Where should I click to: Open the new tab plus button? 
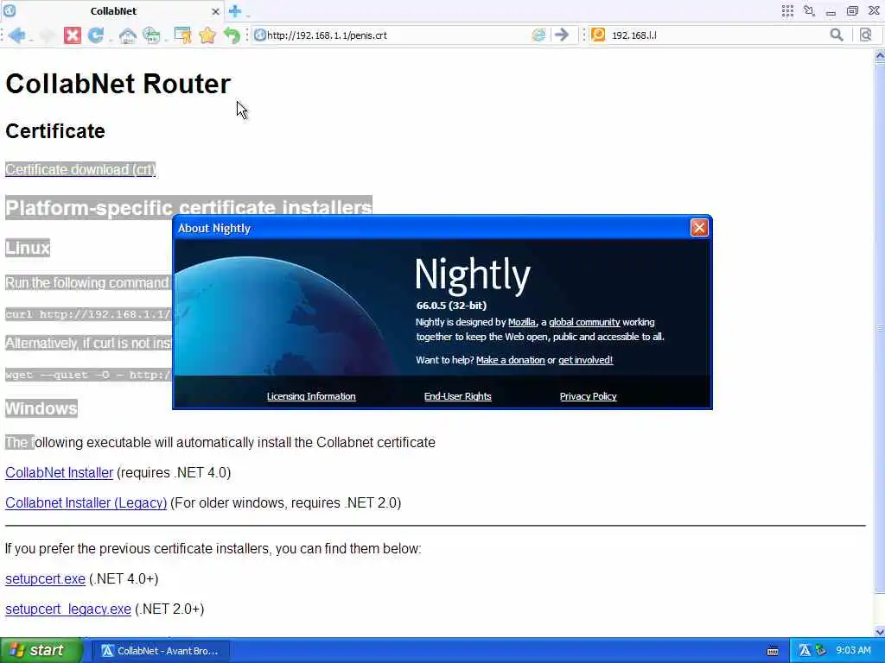[235, 10]
